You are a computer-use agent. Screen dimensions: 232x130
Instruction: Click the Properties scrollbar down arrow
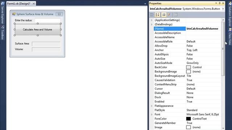click(x=223, y=128)
